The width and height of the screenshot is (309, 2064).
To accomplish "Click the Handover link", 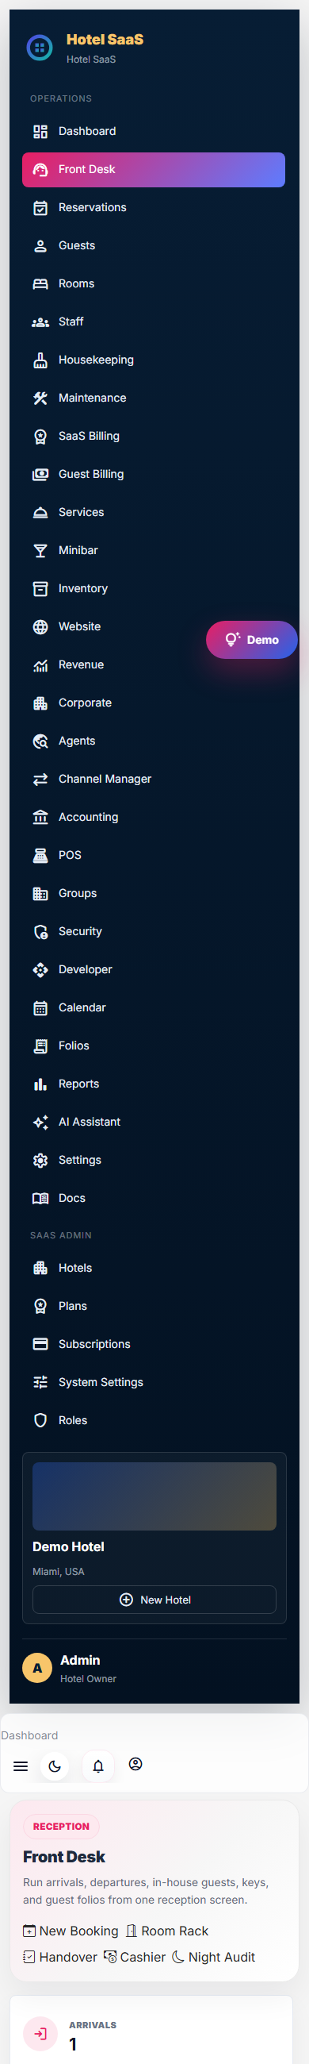I will point(60,1957).
